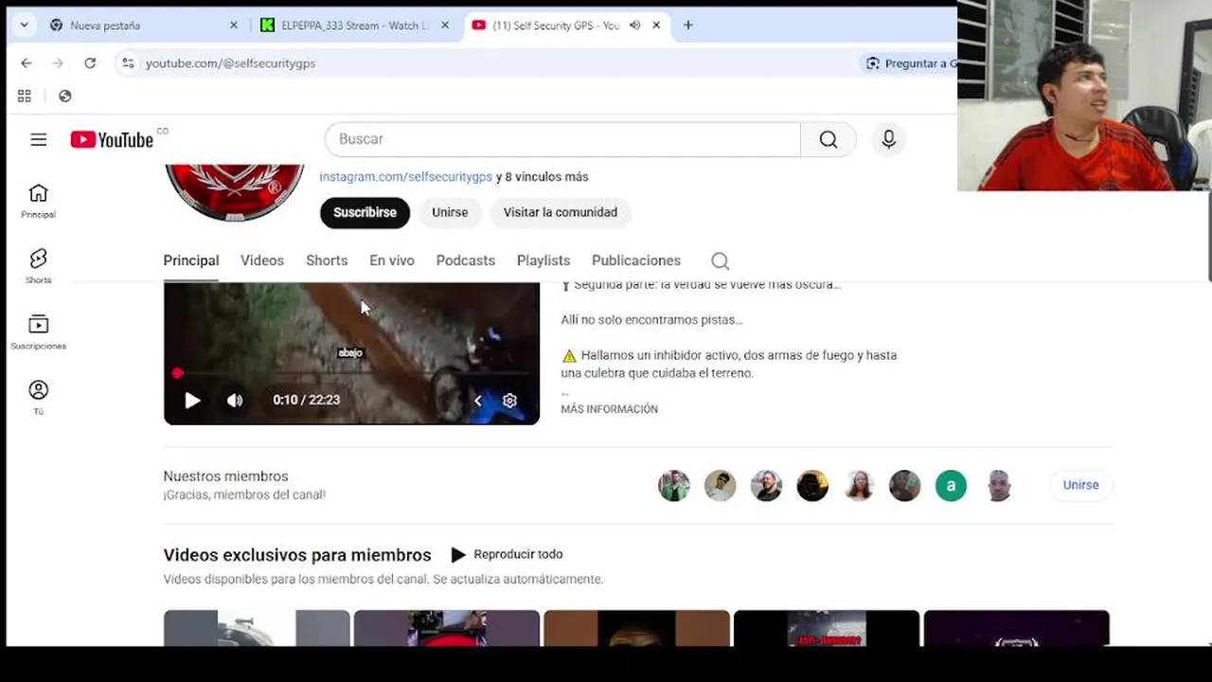The height and width of the screenshot is (682, 1212).
Task: Open the Shorts channel tab
Action: 327,260
